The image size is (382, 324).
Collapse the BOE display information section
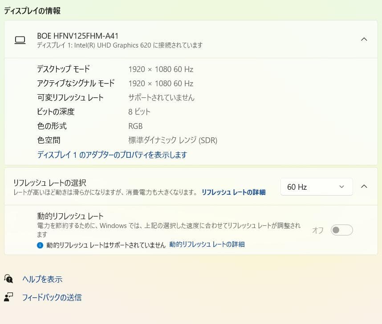(365, 39)
